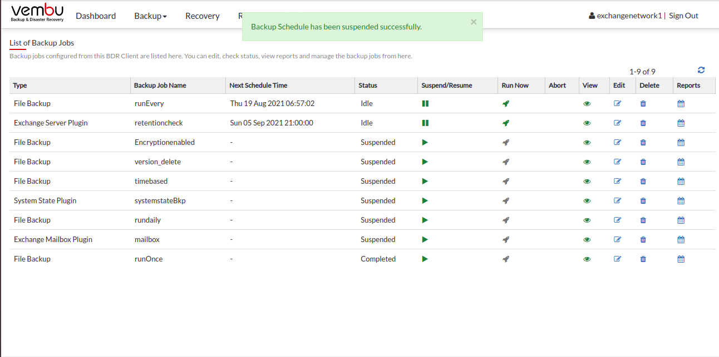Click the rundaily job name
This screenshot has width=719, height=357.
[147, 220]
